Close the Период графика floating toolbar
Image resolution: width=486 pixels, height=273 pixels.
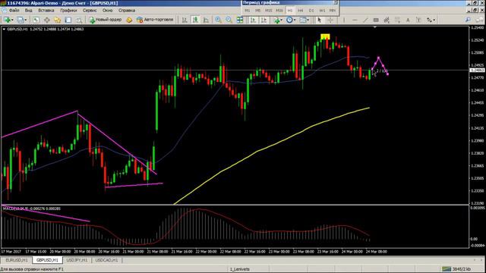click(x=336, y=2)
